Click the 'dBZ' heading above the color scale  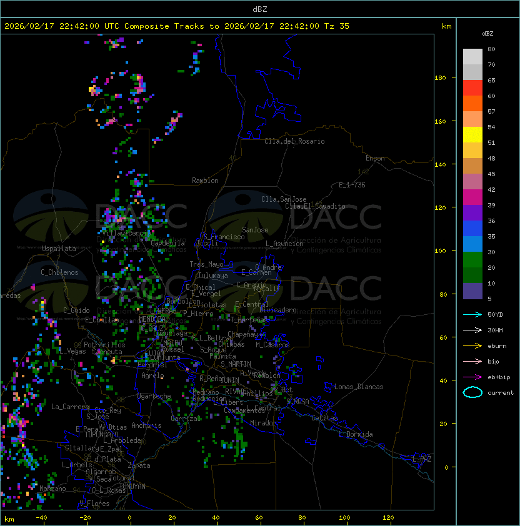click(x=487, y=34)
